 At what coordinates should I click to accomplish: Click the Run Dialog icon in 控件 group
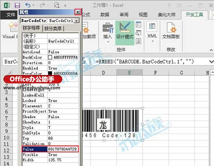[x=138, y=41]
